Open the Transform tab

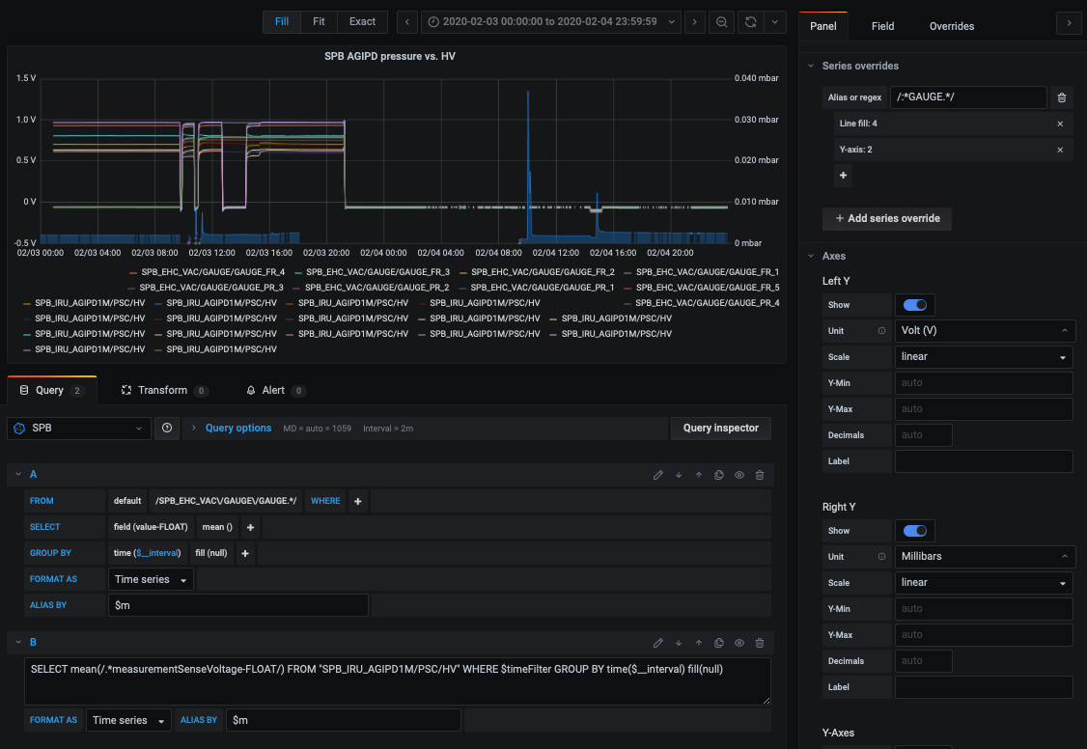(x=164, y=390)
